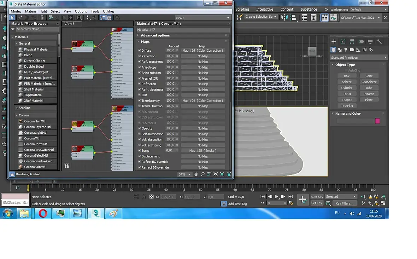Click the pink object color swatch
The image size is (417, 259).
click(377, 121)
